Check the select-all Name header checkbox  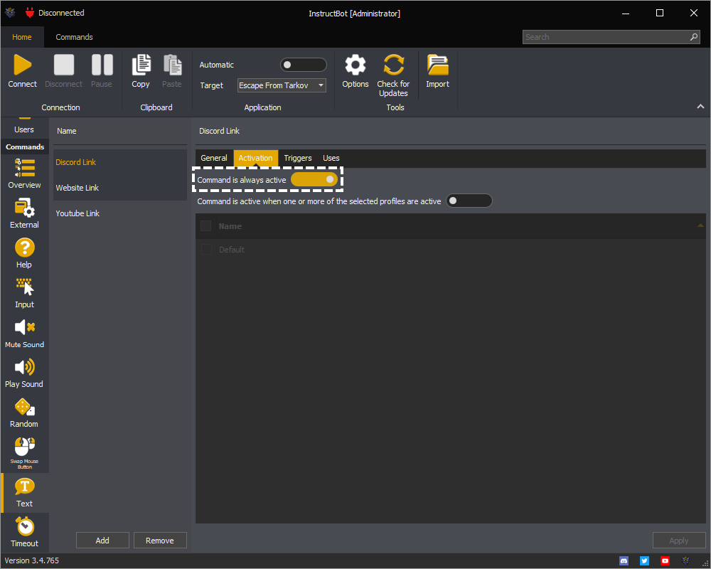[206, 226]
